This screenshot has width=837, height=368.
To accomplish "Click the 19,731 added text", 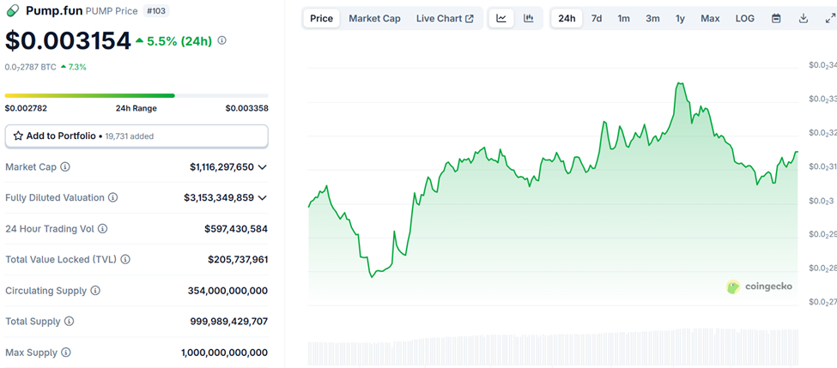I will click(127, 136).
